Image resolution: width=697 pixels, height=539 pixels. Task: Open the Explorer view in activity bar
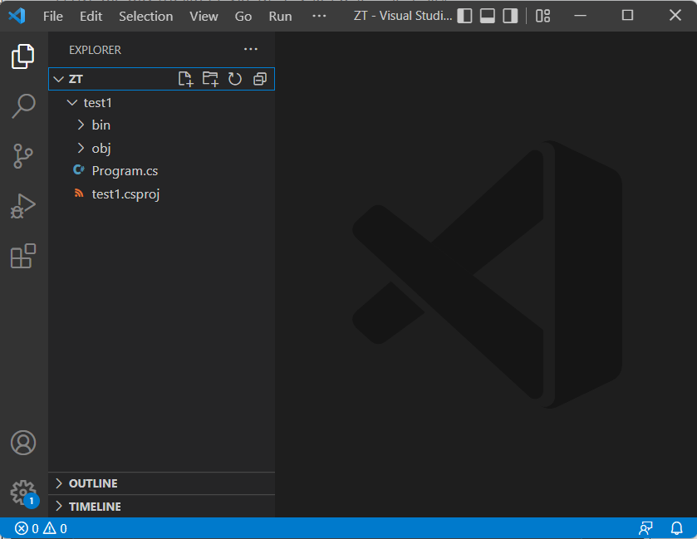coord(23,56)
